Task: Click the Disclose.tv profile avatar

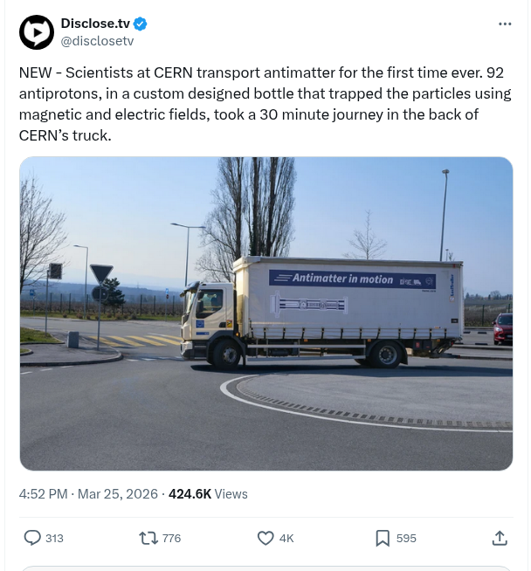Action: pos(37,33)
